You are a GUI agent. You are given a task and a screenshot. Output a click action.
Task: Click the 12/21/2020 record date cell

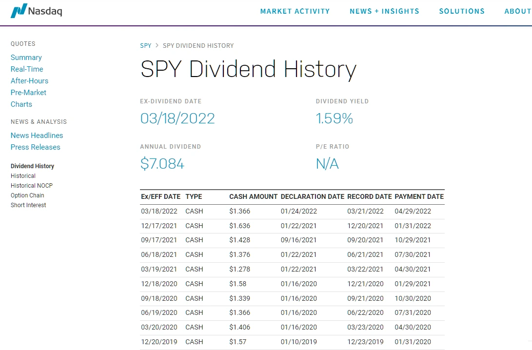[365, 284]
